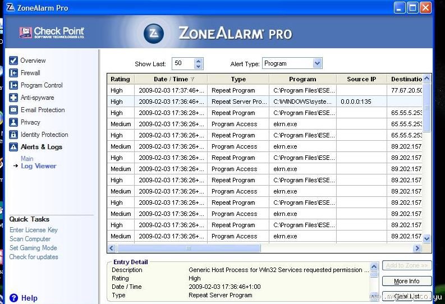Click the Check Point logo
The height and width of the screenshot is (304, 445).
[52, 33]
